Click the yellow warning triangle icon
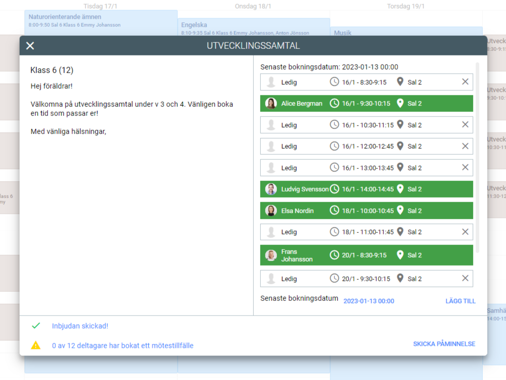 [x=36, y=345]
